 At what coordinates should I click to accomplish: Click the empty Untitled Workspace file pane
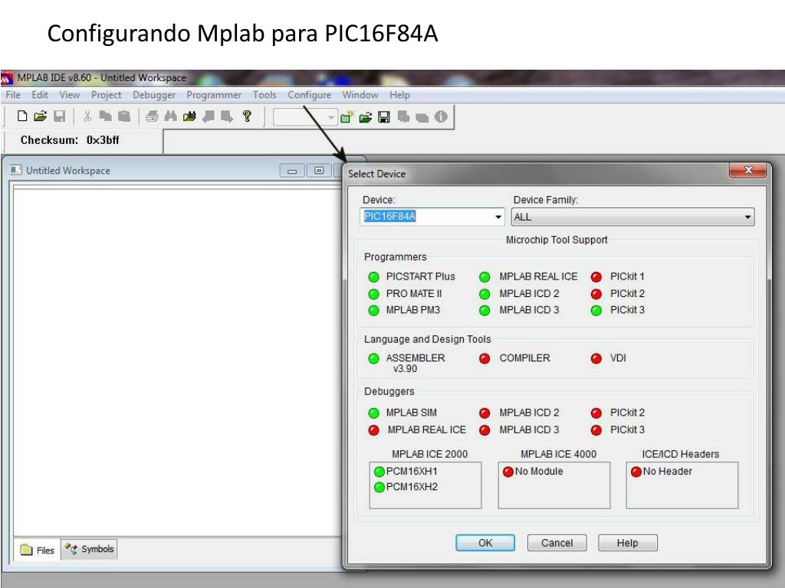177,362
